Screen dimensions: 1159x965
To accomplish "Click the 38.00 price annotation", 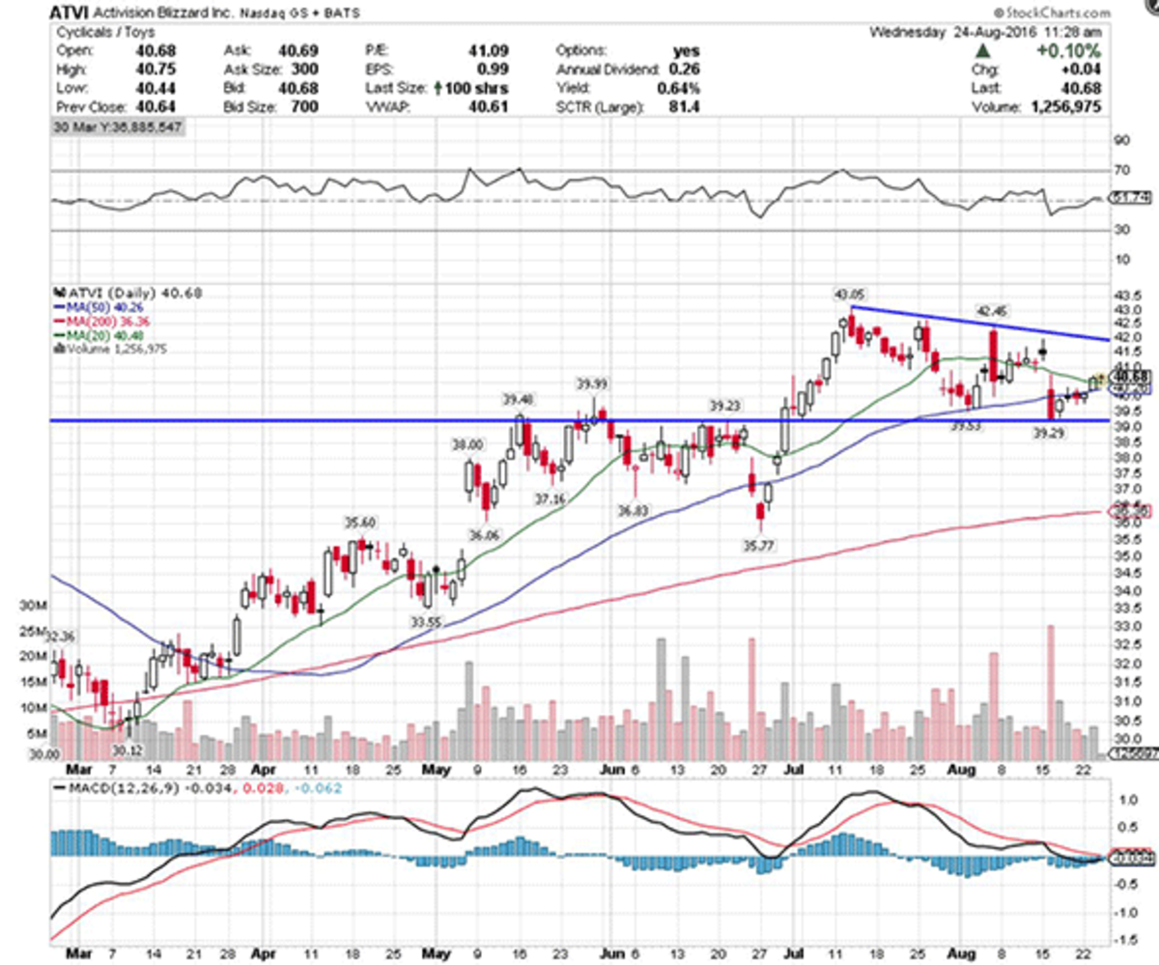I will coord(468,444).
